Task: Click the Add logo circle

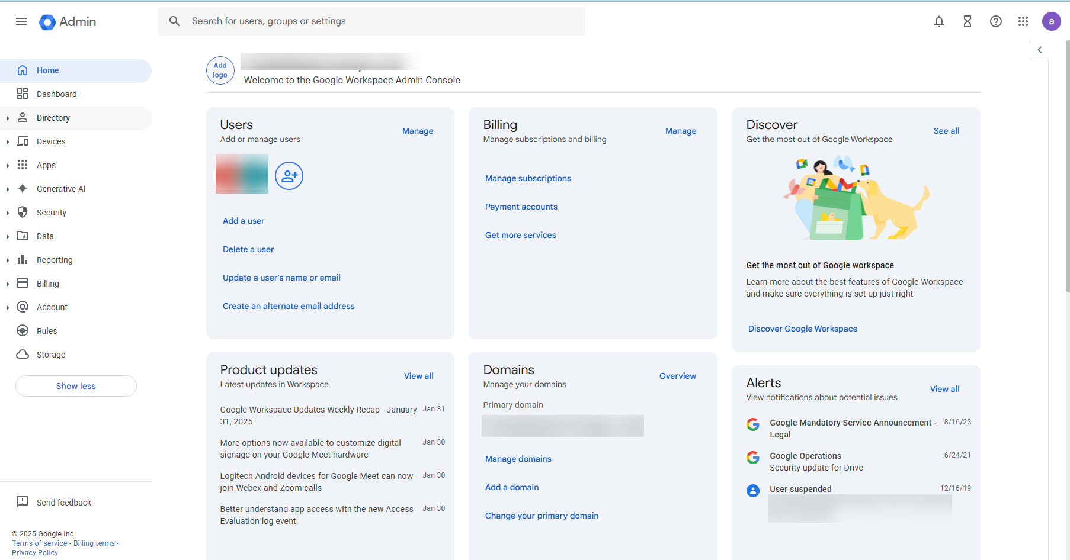Action: point(220,70)
